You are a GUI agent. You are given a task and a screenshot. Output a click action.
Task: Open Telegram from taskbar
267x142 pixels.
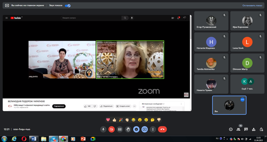(x=53, y=139)
